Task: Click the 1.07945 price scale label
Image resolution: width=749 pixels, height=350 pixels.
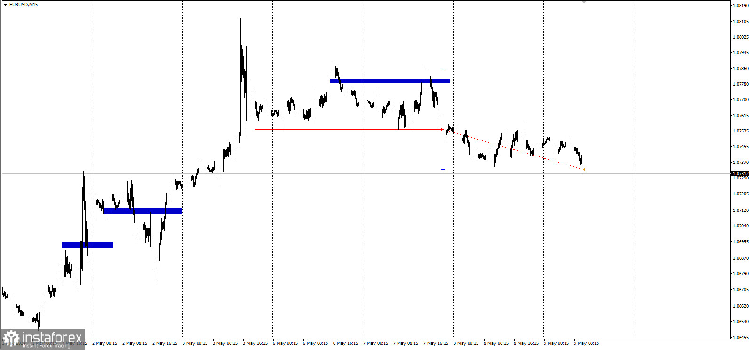Action: click(741, 52)
